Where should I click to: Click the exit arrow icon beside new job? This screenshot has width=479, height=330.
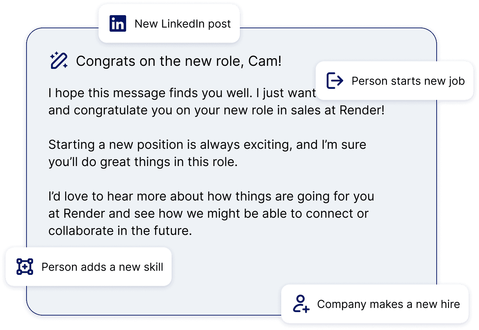point(335,81)
